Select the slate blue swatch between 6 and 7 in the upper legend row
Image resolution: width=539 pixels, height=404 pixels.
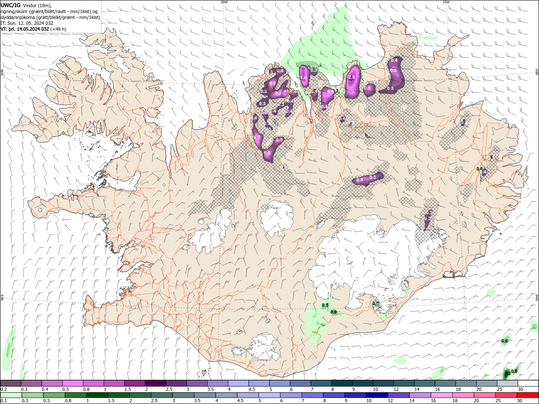[300, 383]
